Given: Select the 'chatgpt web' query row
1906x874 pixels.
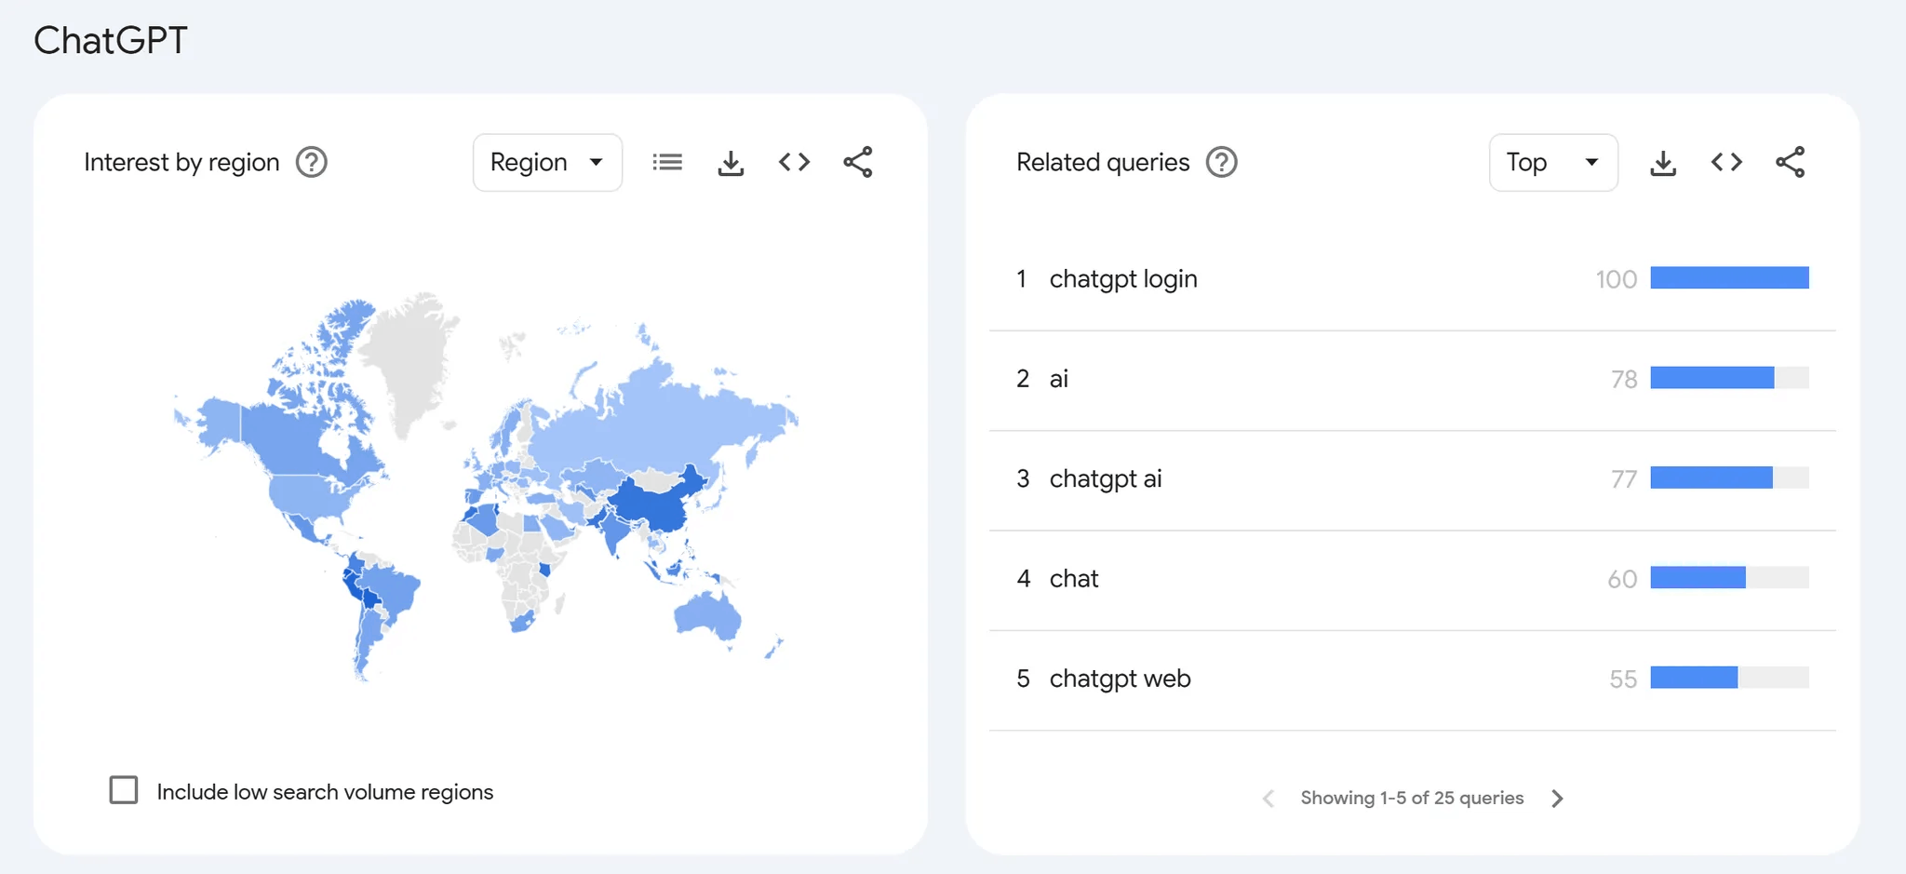Looking at the screenshot, I should [1412, 679].
